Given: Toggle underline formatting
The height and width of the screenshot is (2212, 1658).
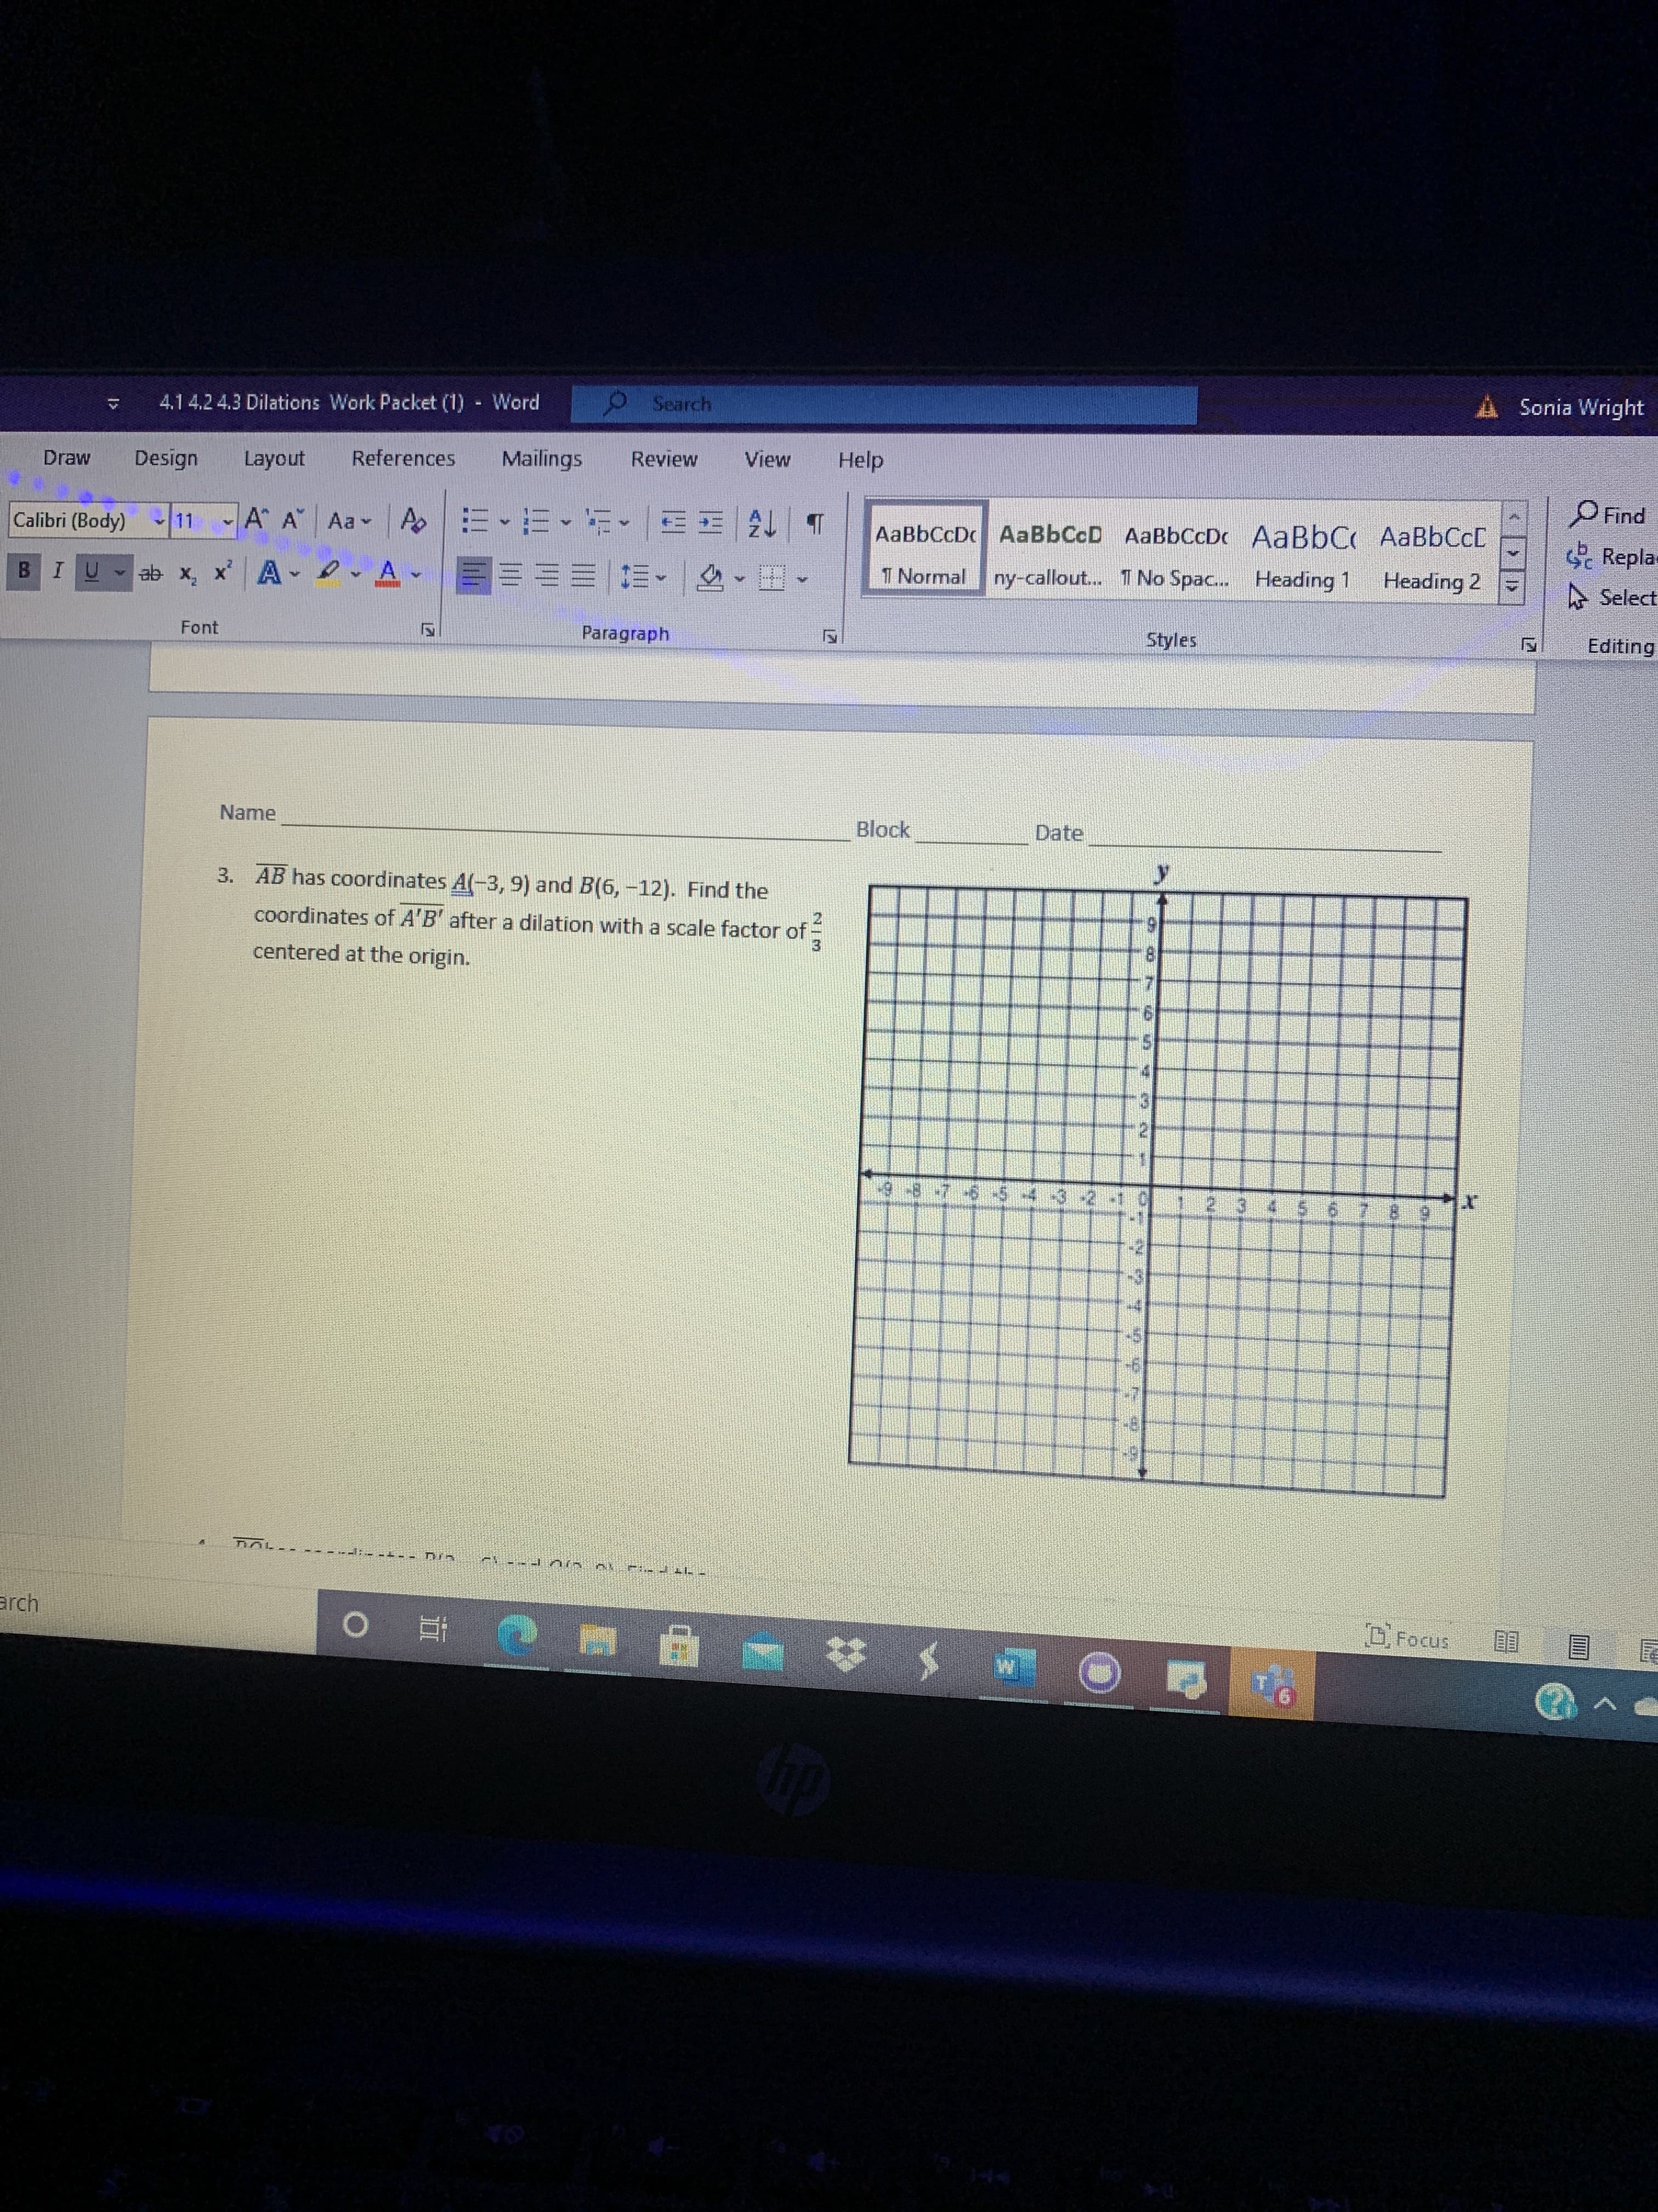Looking at the screenshot, I should [92, 572].
